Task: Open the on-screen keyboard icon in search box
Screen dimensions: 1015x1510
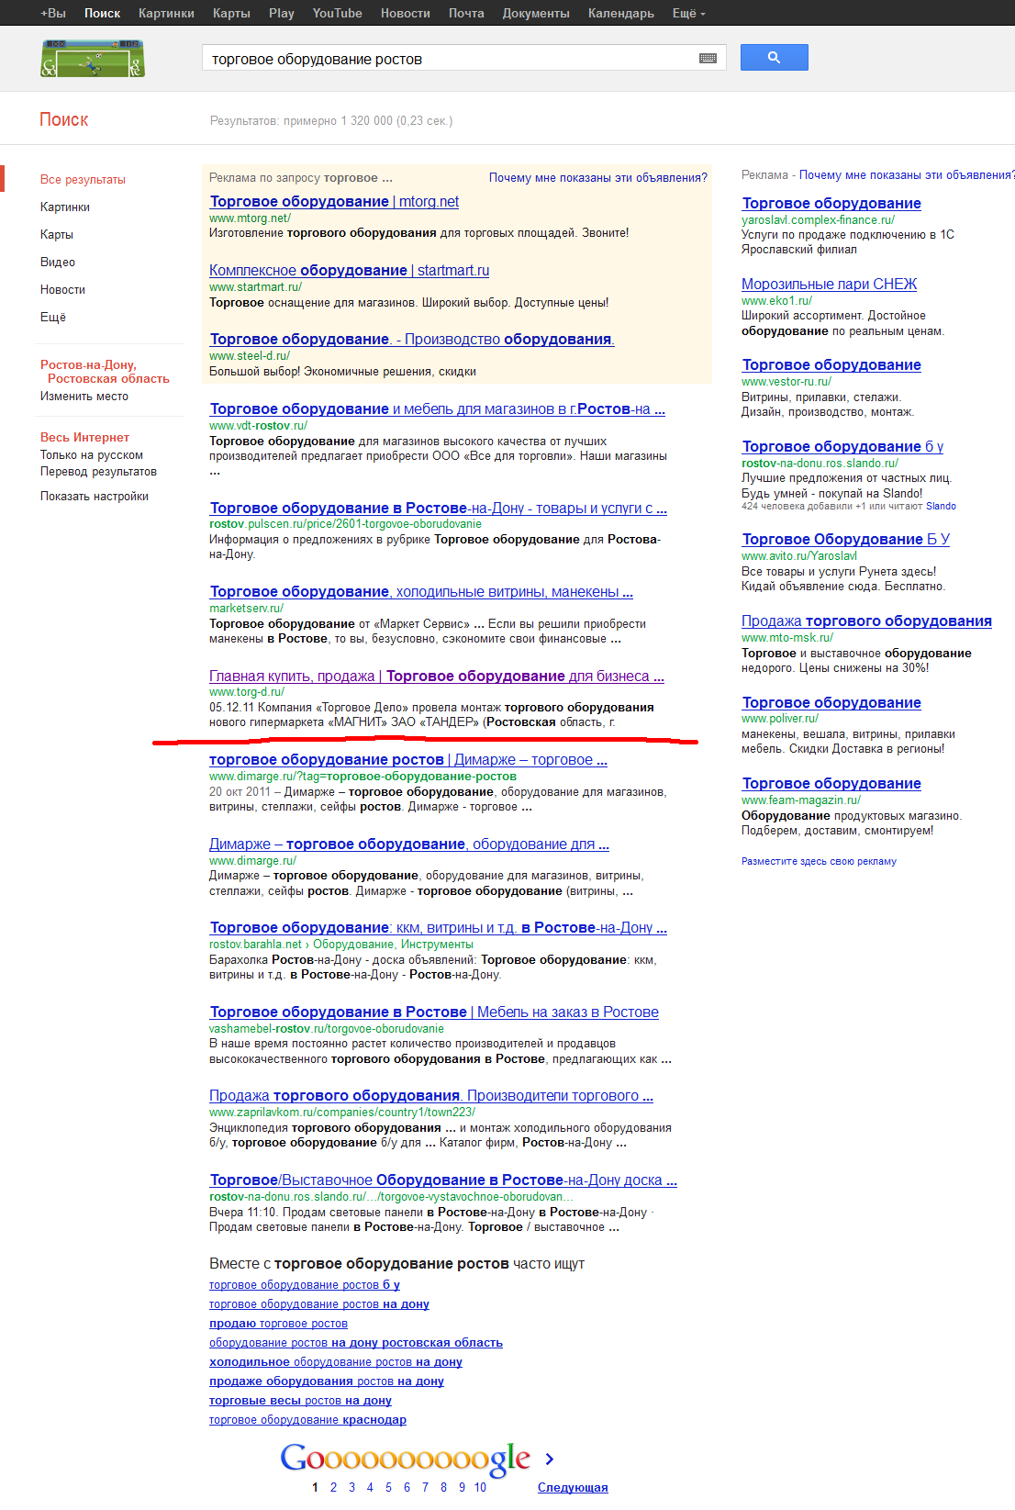Action: [708, 58]
